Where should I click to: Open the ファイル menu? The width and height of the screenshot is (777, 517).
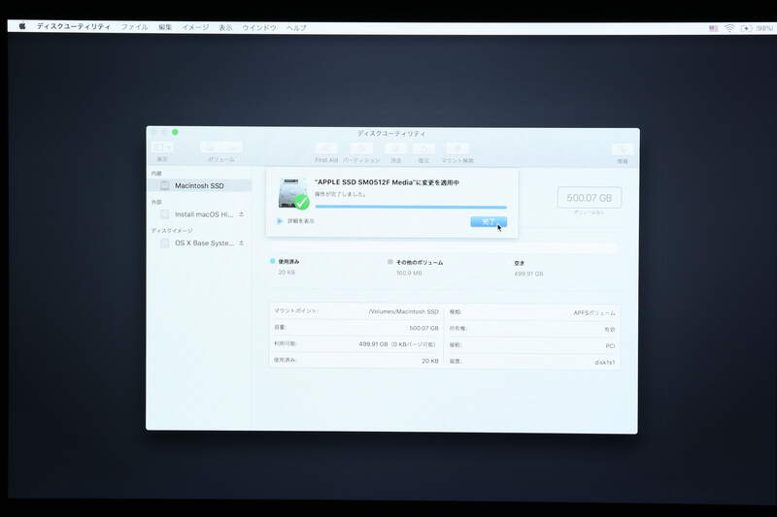(x=135, y=27)
